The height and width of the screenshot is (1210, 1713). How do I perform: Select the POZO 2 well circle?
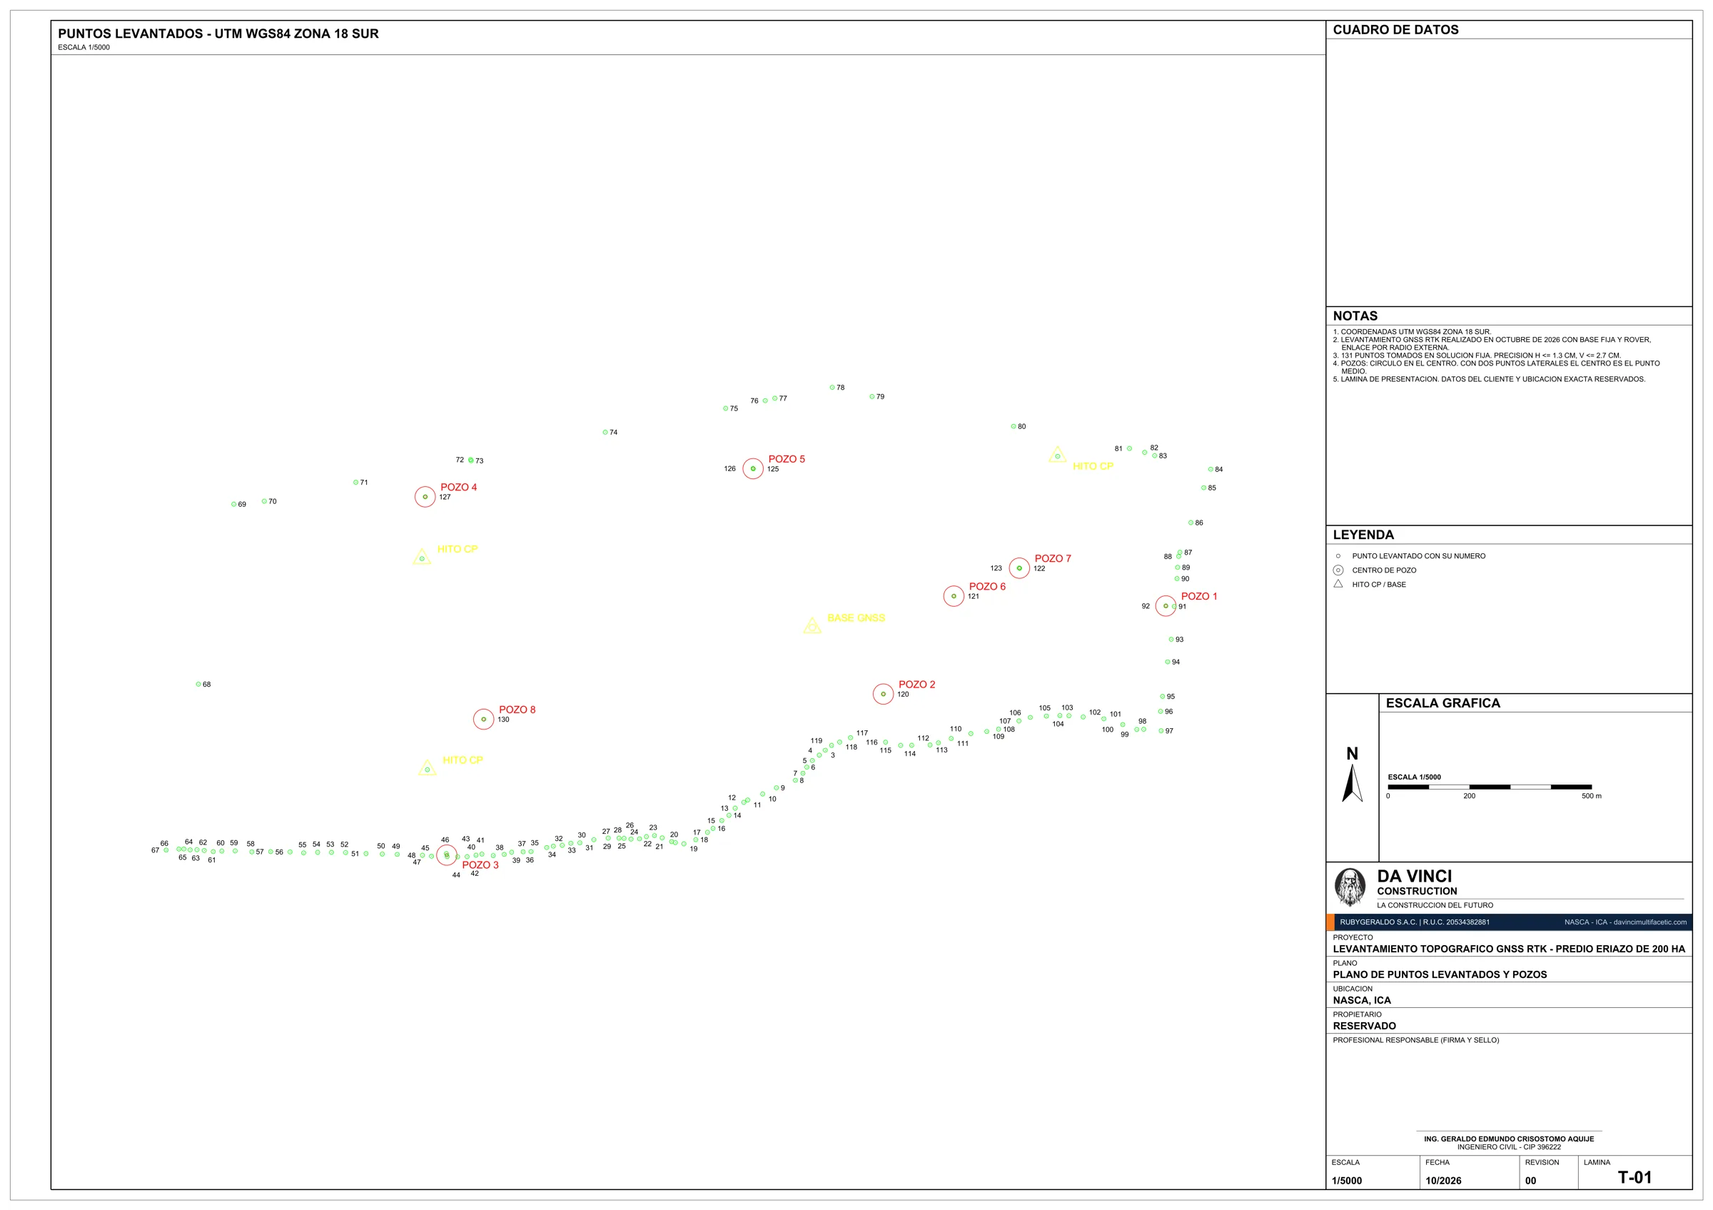pyautogui.click(x=884, y=694)
